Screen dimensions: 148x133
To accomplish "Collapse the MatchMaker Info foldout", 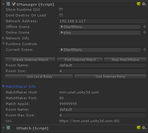I will [x=3, y=87].
